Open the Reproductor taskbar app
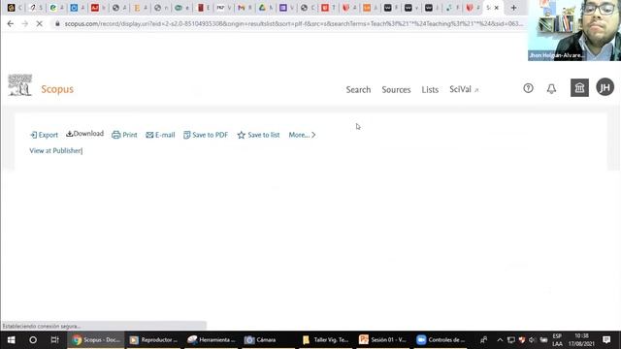The image size is (621, 349). tap(153, 340)
